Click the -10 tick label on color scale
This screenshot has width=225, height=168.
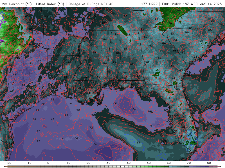pyautogui.click(x=28, y=163)
